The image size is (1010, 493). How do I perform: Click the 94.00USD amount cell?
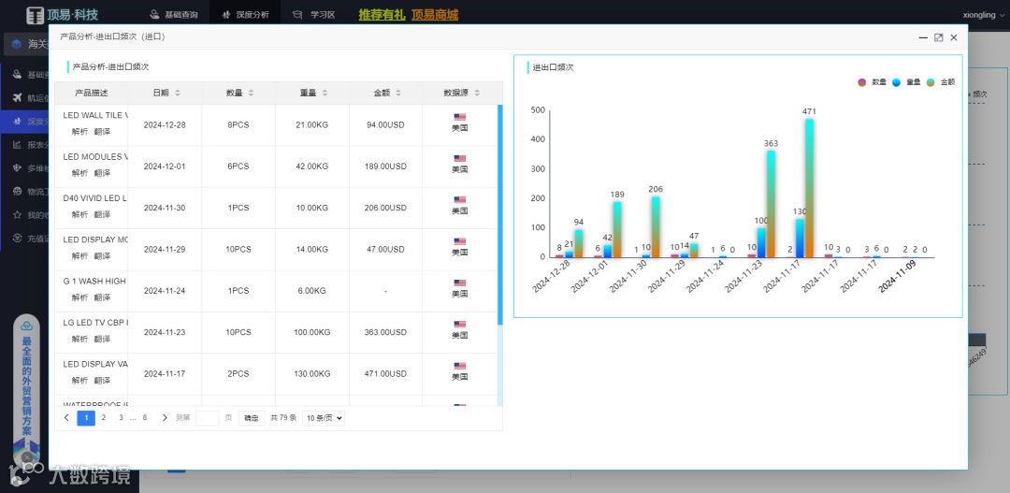click(386, 125)
